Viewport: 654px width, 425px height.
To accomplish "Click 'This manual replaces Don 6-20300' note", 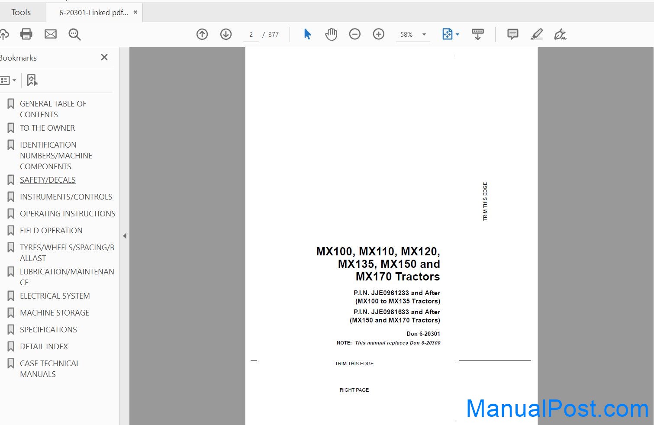I will point(398,343).
